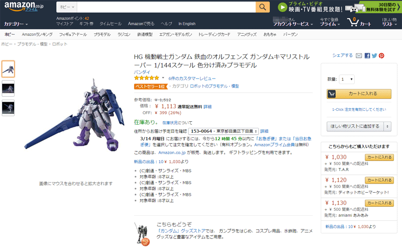This screenshot has width=402, height=249.
Task: Open the トレーディングカード tab
Action: (x=214, y=34)
